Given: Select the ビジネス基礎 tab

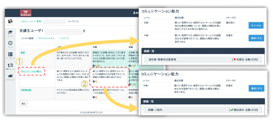Looking at the screenshot, I should [x=27, y=39].
